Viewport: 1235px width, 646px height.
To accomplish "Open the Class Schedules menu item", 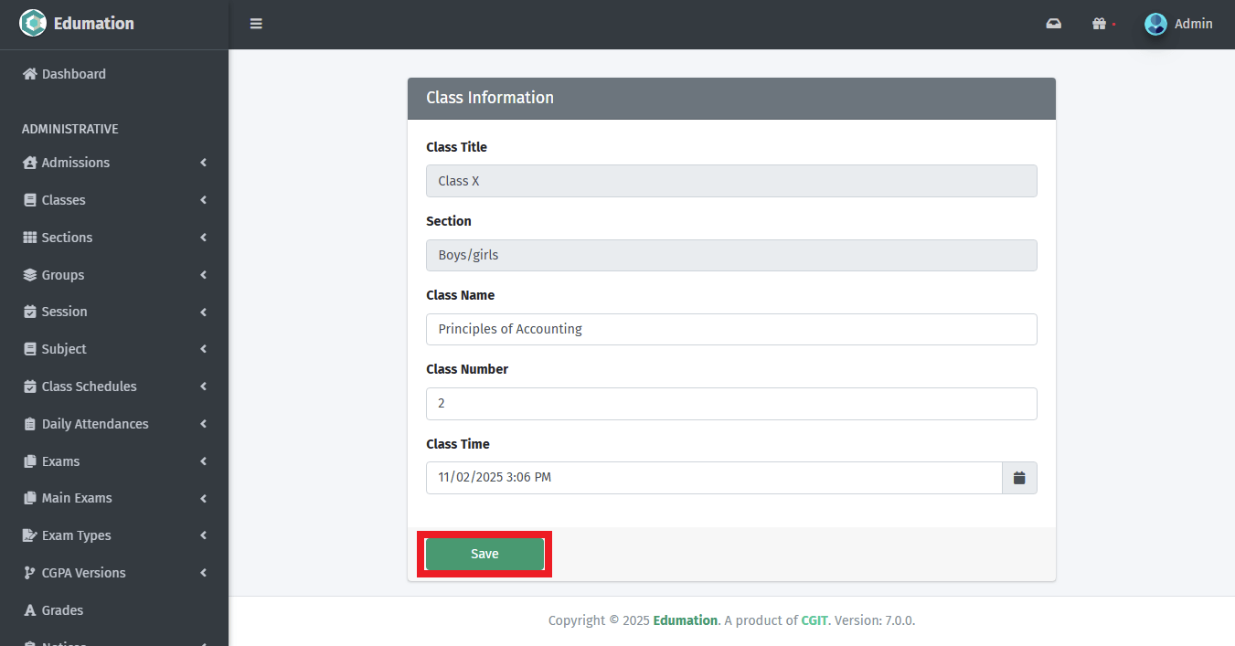I will tap(114, 387).
